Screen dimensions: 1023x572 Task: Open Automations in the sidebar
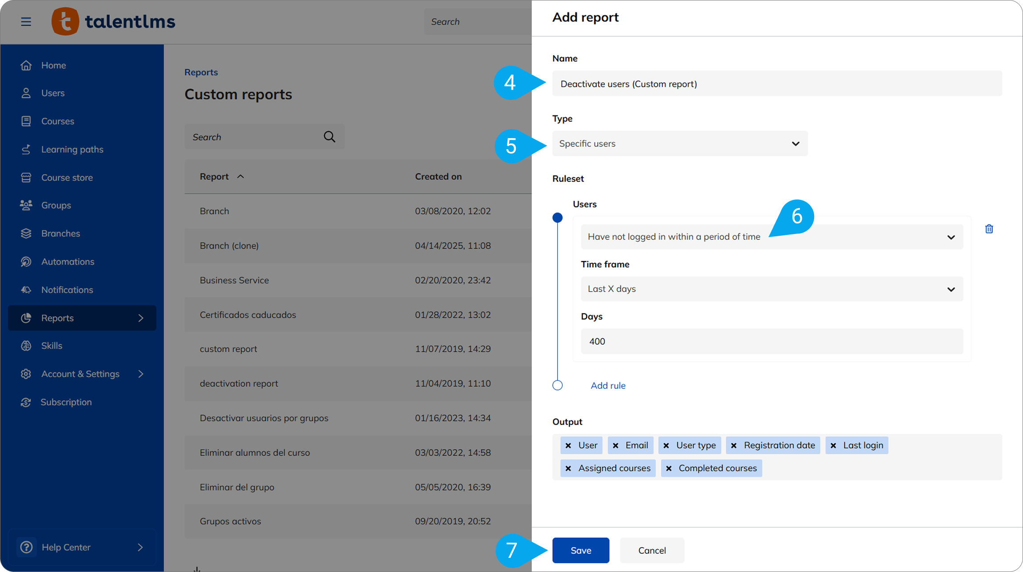tap(68, 262)
